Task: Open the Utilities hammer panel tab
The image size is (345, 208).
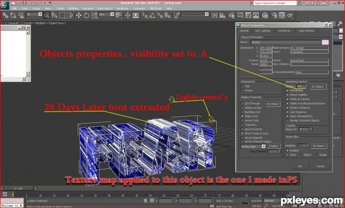Action: point(340,24)
